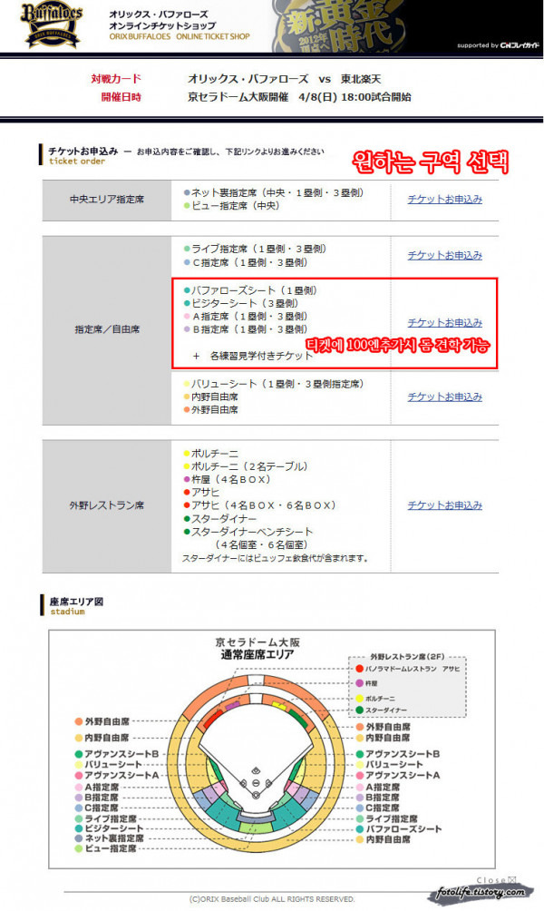Click 京セラドーム大阪開催 4/8(日) 18:00 date text
Viewport: 544px width, 911px height.
[x=299, y=97]
